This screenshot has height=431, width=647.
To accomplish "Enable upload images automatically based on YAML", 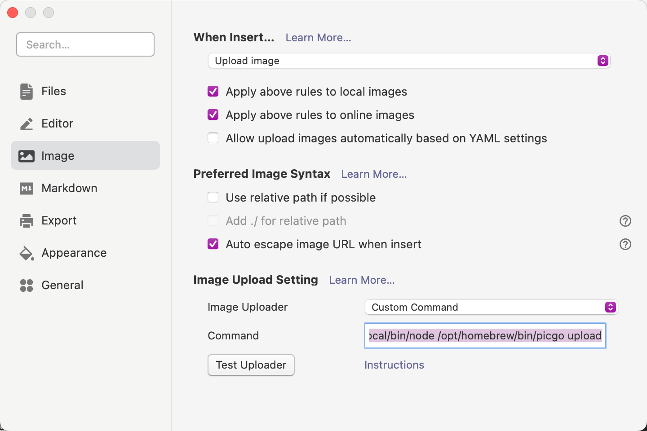I will (213, 138).
